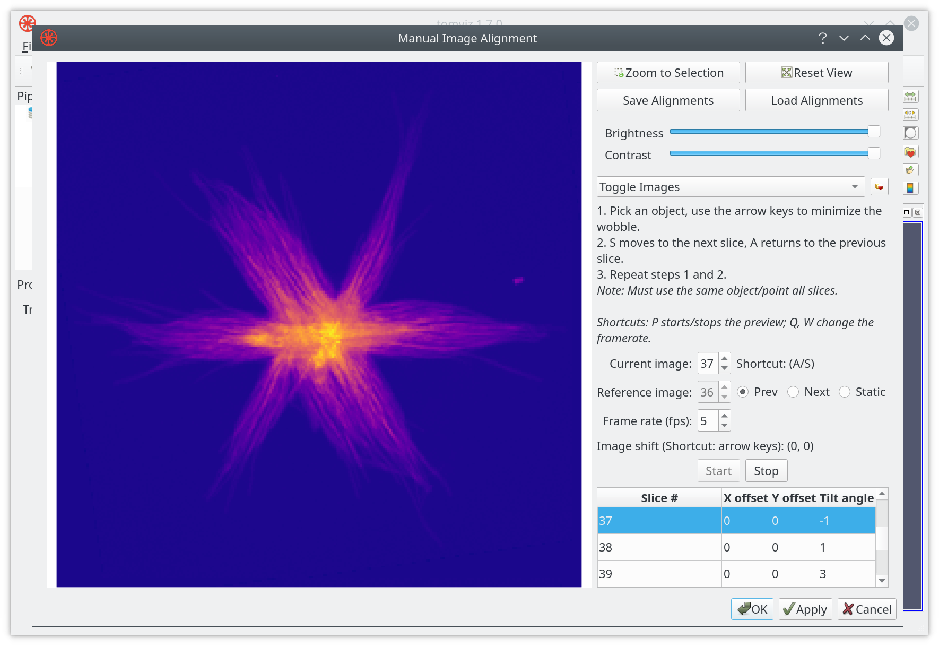Increase Frame rate with up arrow
The image size is (939, 646).
click(725, 416)
